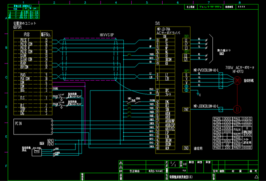Select the LZR cell in CN1 table
Viewport: 266px width, 181px height.
coord(167,79)
